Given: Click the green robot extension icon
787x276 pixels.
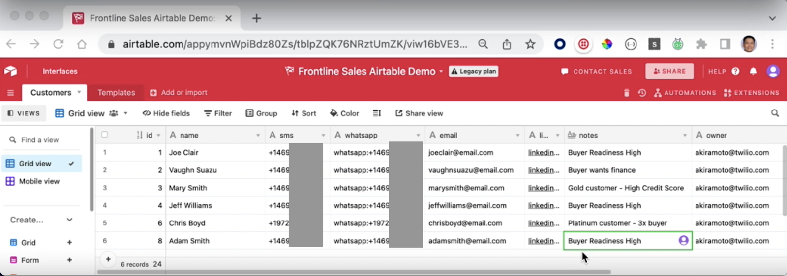Looking at the screenshot, I should (x=678, y=44).
